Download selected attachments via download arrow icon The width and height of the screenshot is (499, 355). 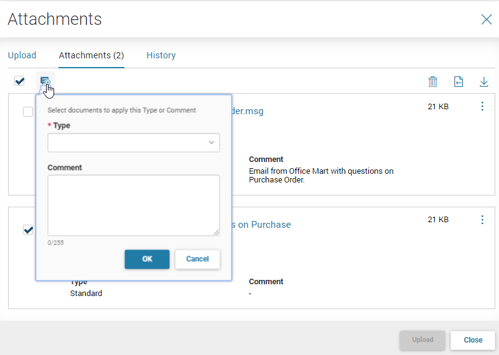483,81
